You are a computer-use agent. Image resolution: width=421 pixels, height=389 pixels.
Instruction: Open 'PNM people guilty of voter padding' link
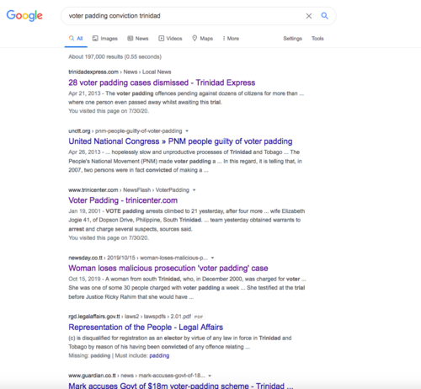click(180, 141)
